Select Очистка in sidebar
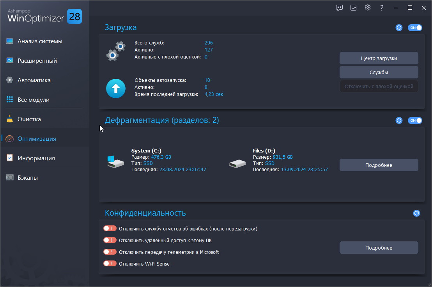Viewport: 432px width, 287px height. (44, 119)
